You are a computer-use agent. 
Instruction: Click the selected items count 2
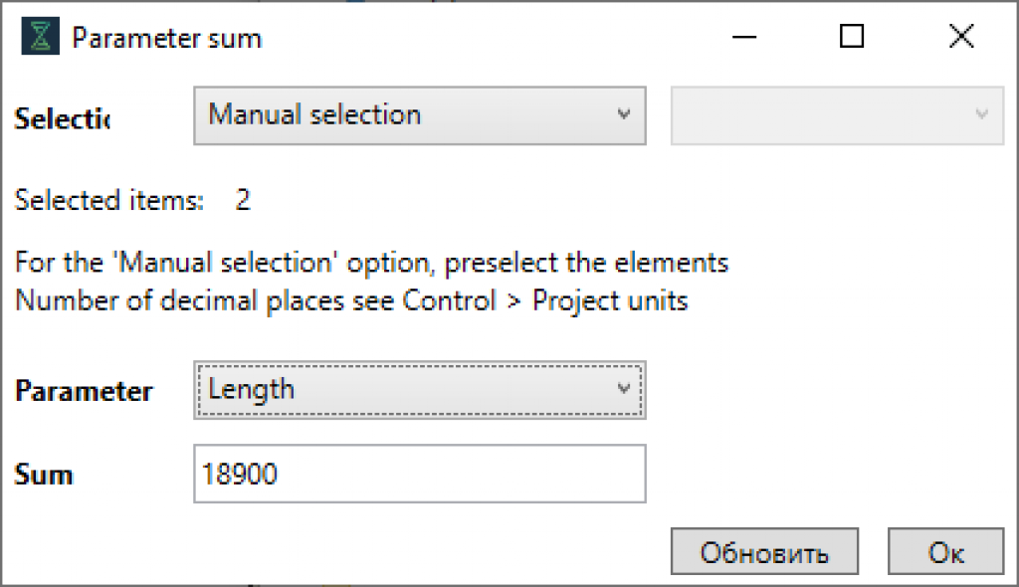pos(243,200)
